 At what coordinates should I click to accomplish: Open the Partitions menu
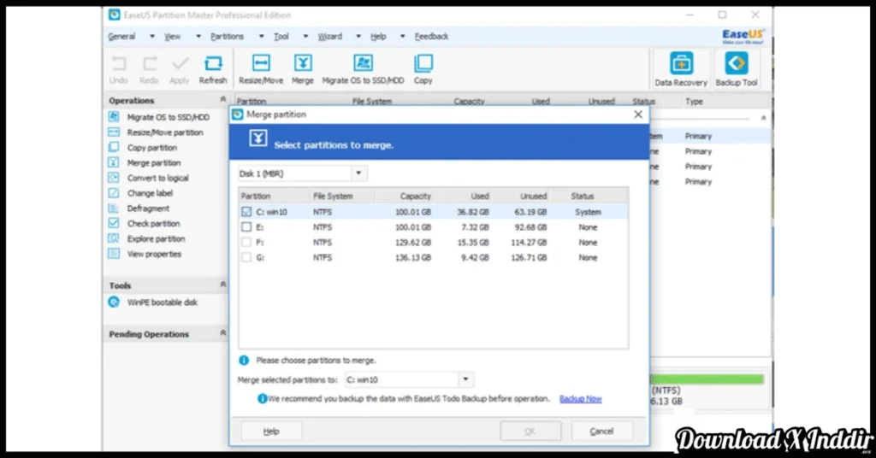[x=227, y=36]
